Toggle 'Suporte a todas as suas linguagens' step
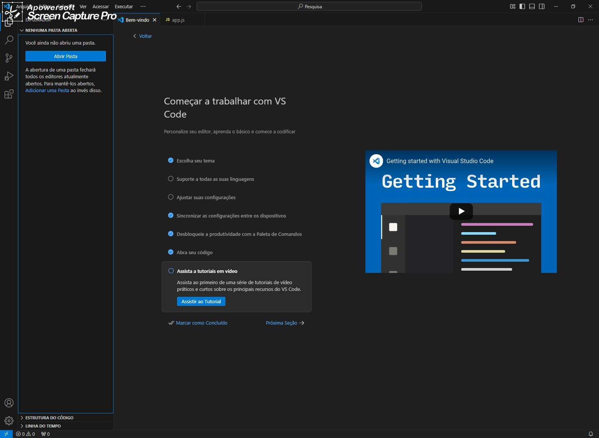The width and height of the screenshot is (599, 438). pyautogui.click(x=171, y=179)
